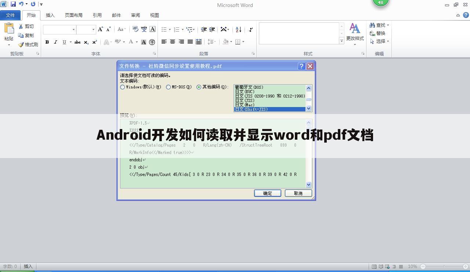Select the Format Painter (格式刷) brush
470x272 pixels.
21,44
